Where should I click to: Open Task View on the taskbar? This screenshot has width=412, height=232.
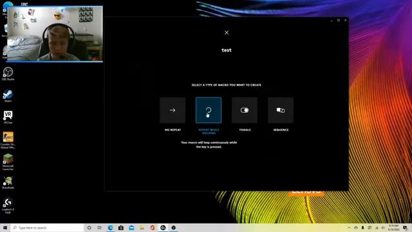[x=100, y=227]
